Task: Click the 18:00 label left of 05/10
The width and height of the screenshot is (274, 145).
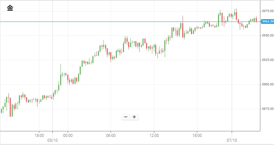Action: (x=39, y=135)
